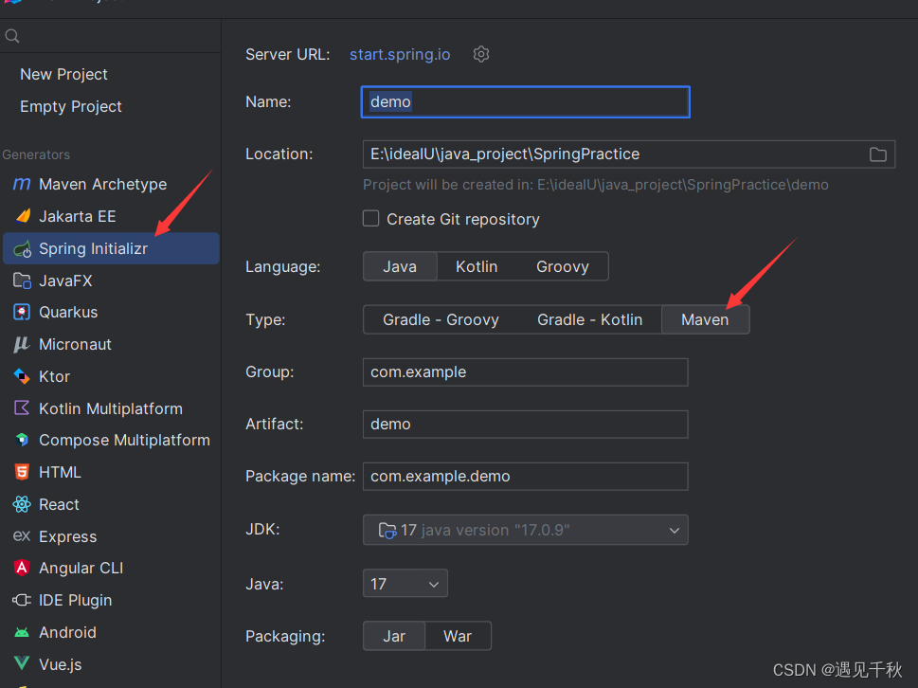The height and width of the screenshot is (688, 918).
Task: Select Jar packaging
Action: pyautogui.click(x=394, y=636)
